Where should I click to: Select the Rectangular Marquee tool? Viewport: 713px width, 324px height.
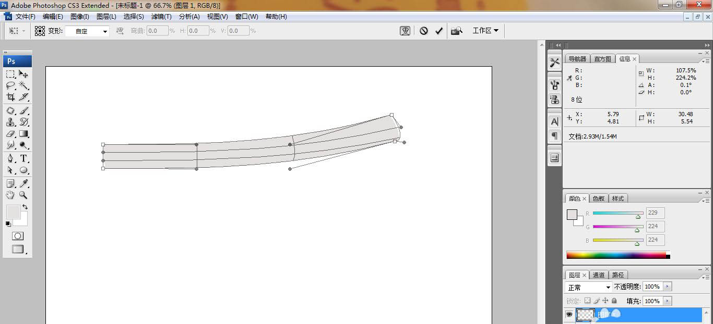tap(10, 74)
